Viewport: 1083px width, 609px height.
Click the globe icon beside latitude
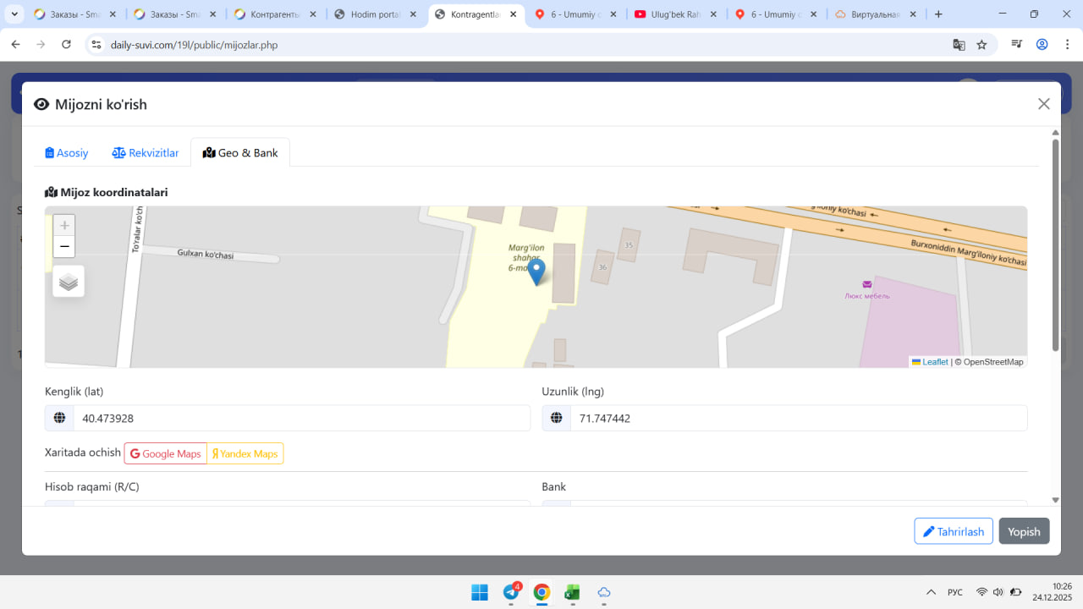[59, 418]
